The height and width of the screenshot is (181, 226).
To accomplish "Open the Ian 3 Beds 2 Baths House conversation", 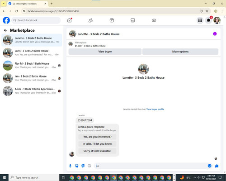I will [x=32, y=78].
